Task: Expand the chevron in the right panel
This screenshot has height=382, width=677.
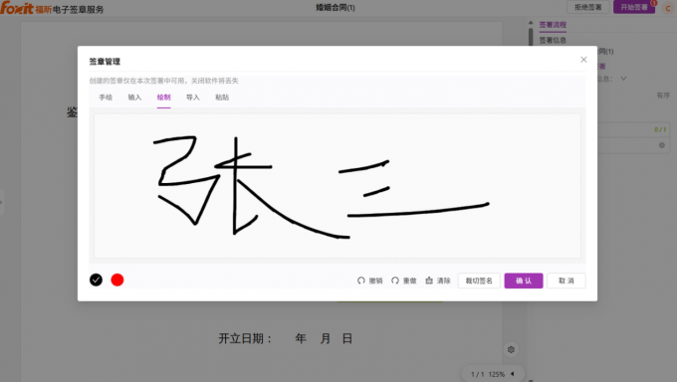Action: coord(623,79)
